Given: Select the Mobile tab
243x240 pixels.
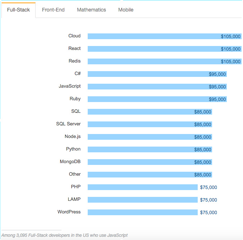Looking at the screenshot, I should (126, 10).
